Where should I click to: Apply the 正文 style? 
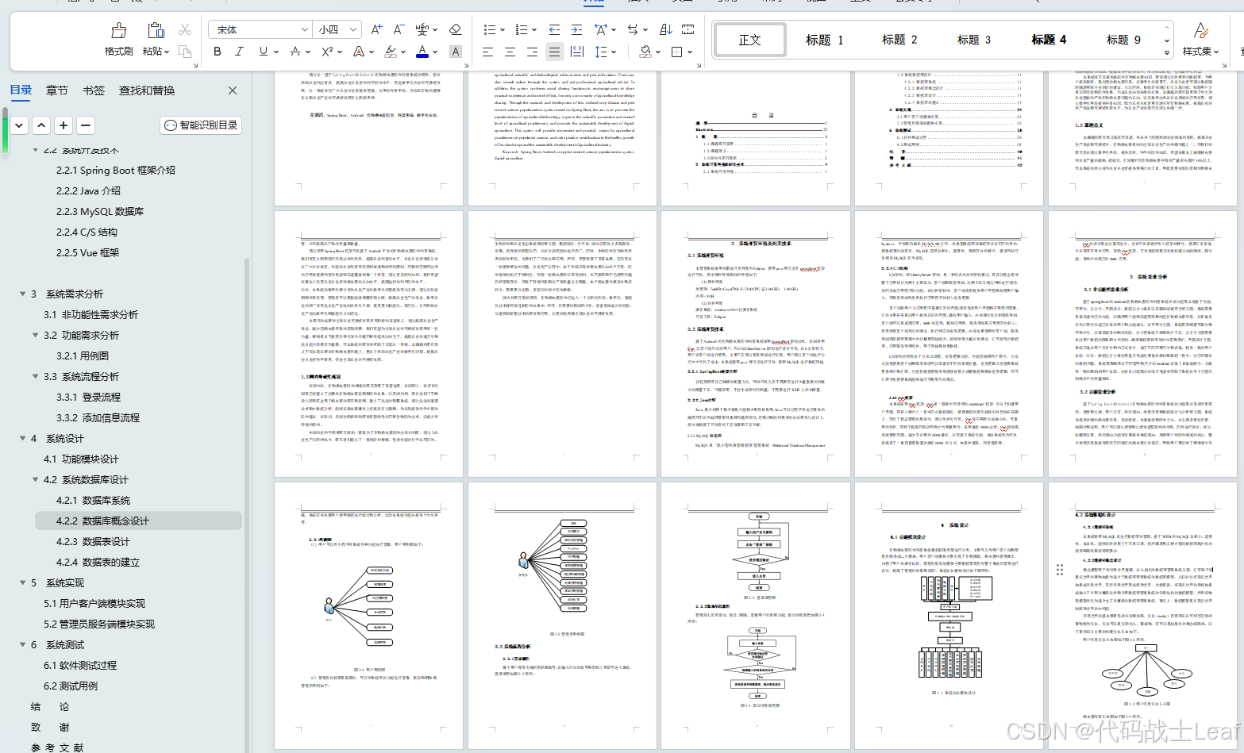750,40
